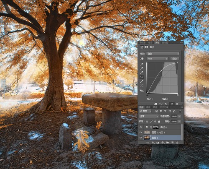Open the layer filter type dropdown
The height and width of the screenshot is (169, 209).
tap(145, 111)
